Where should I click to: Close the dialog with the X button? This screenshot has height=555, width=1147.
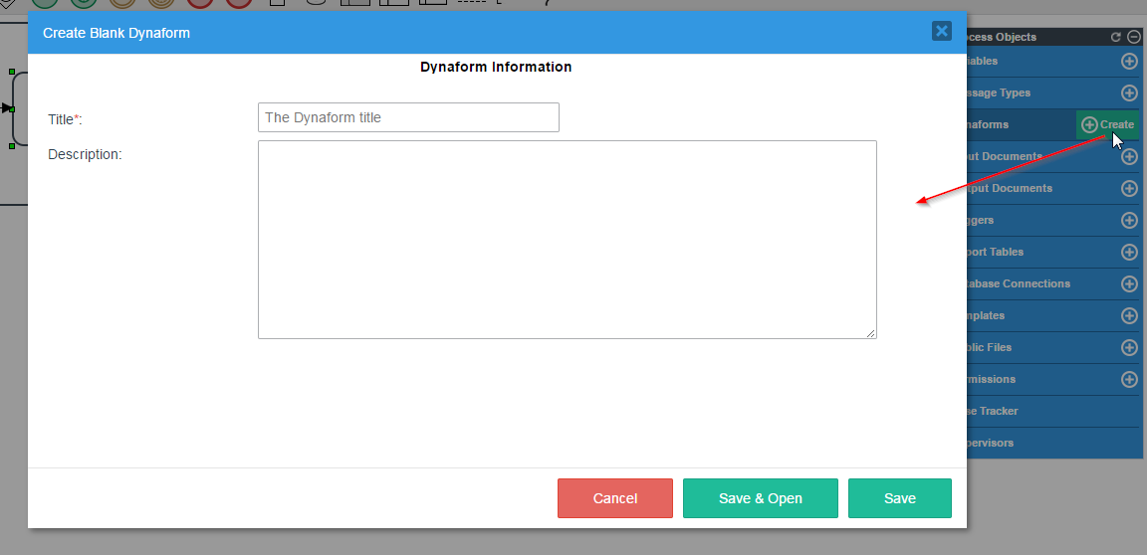click(x=941, y=31)
